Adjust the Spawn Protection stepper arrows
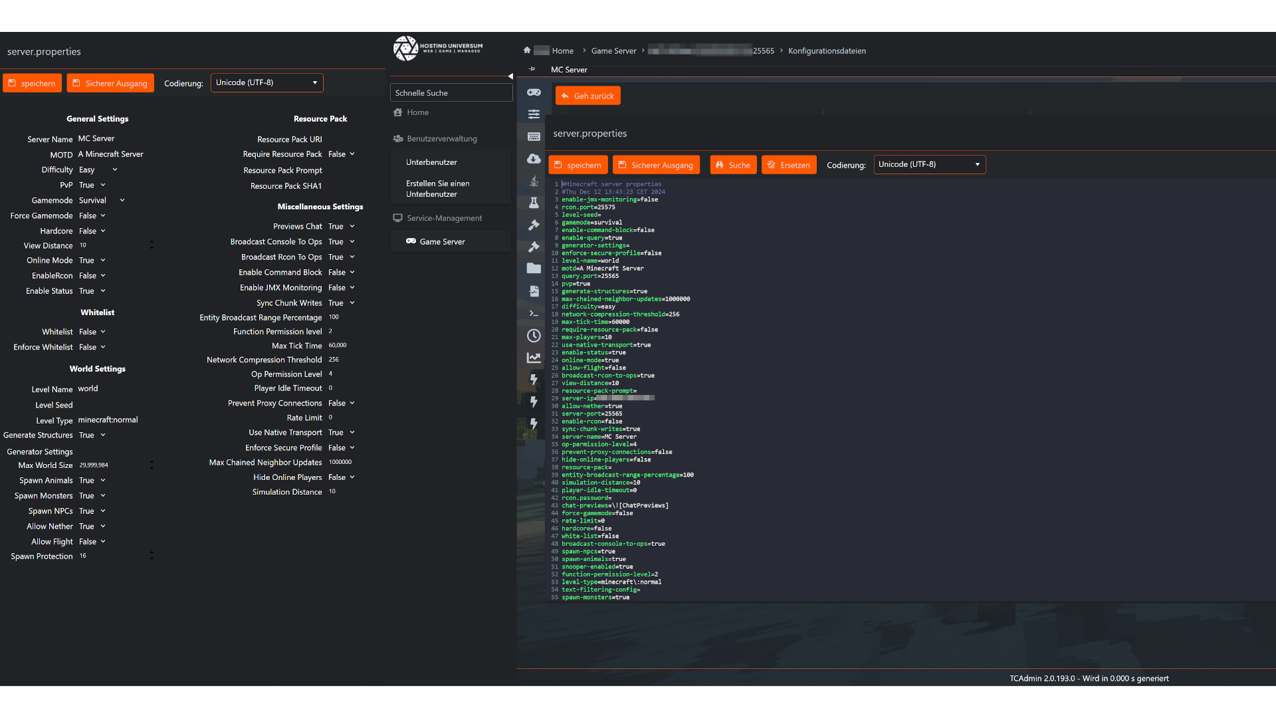This screenshot has height=718, width=1276. point(152,556)
